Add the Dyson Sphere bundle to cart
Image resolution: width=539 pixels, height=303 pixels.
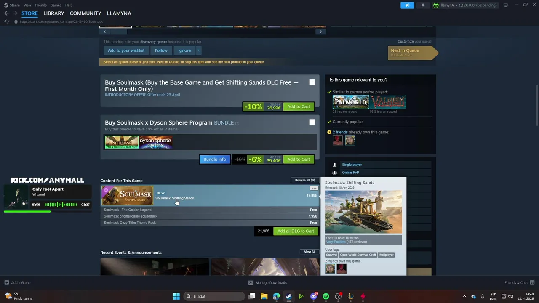coord(299,159)
